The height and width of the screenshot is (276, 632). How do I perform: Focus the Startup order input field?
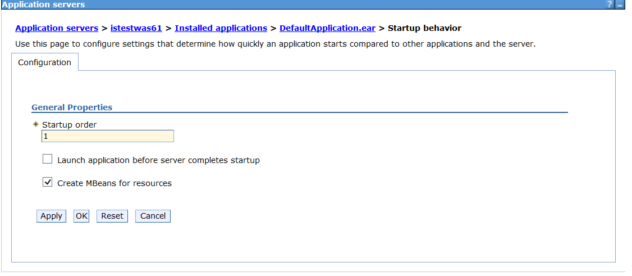(x=108, y=136)
